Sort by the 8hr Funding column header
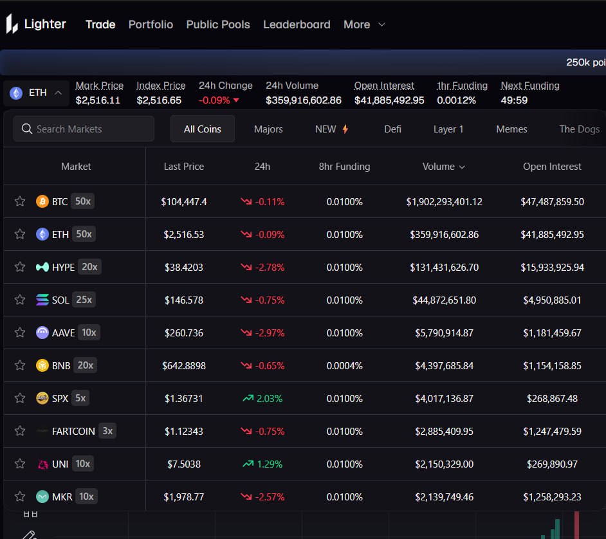The width and height of the screenshot is (606, 539). 344,167
